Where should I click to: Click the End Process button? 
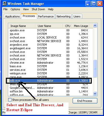tap(85, 101)
